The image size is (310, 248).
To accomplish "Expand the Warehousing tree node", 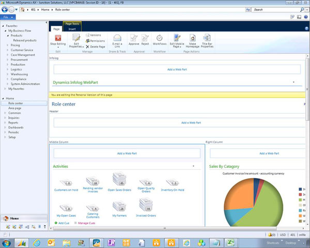I will [x=7, y=74].
